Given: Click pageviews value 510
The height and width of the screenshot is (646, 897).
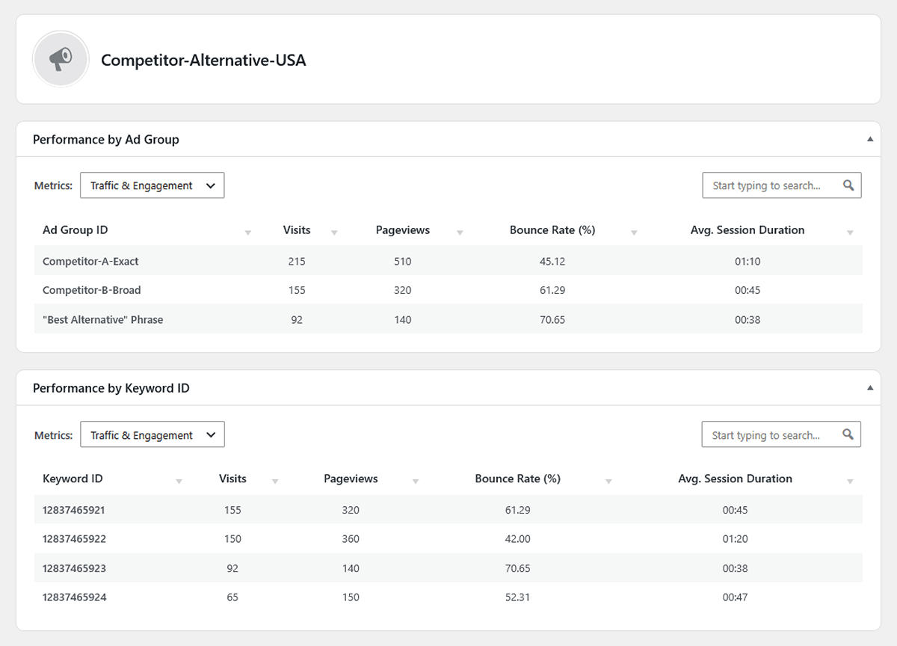Looking at the screenshot, I should pos(402,262).
